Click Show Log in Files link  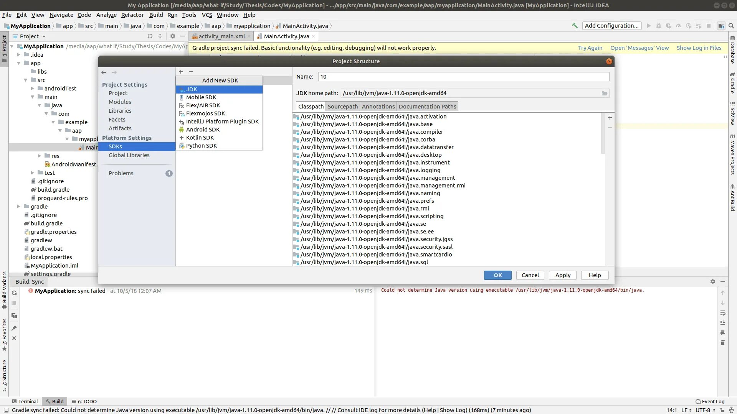[699, 48]
